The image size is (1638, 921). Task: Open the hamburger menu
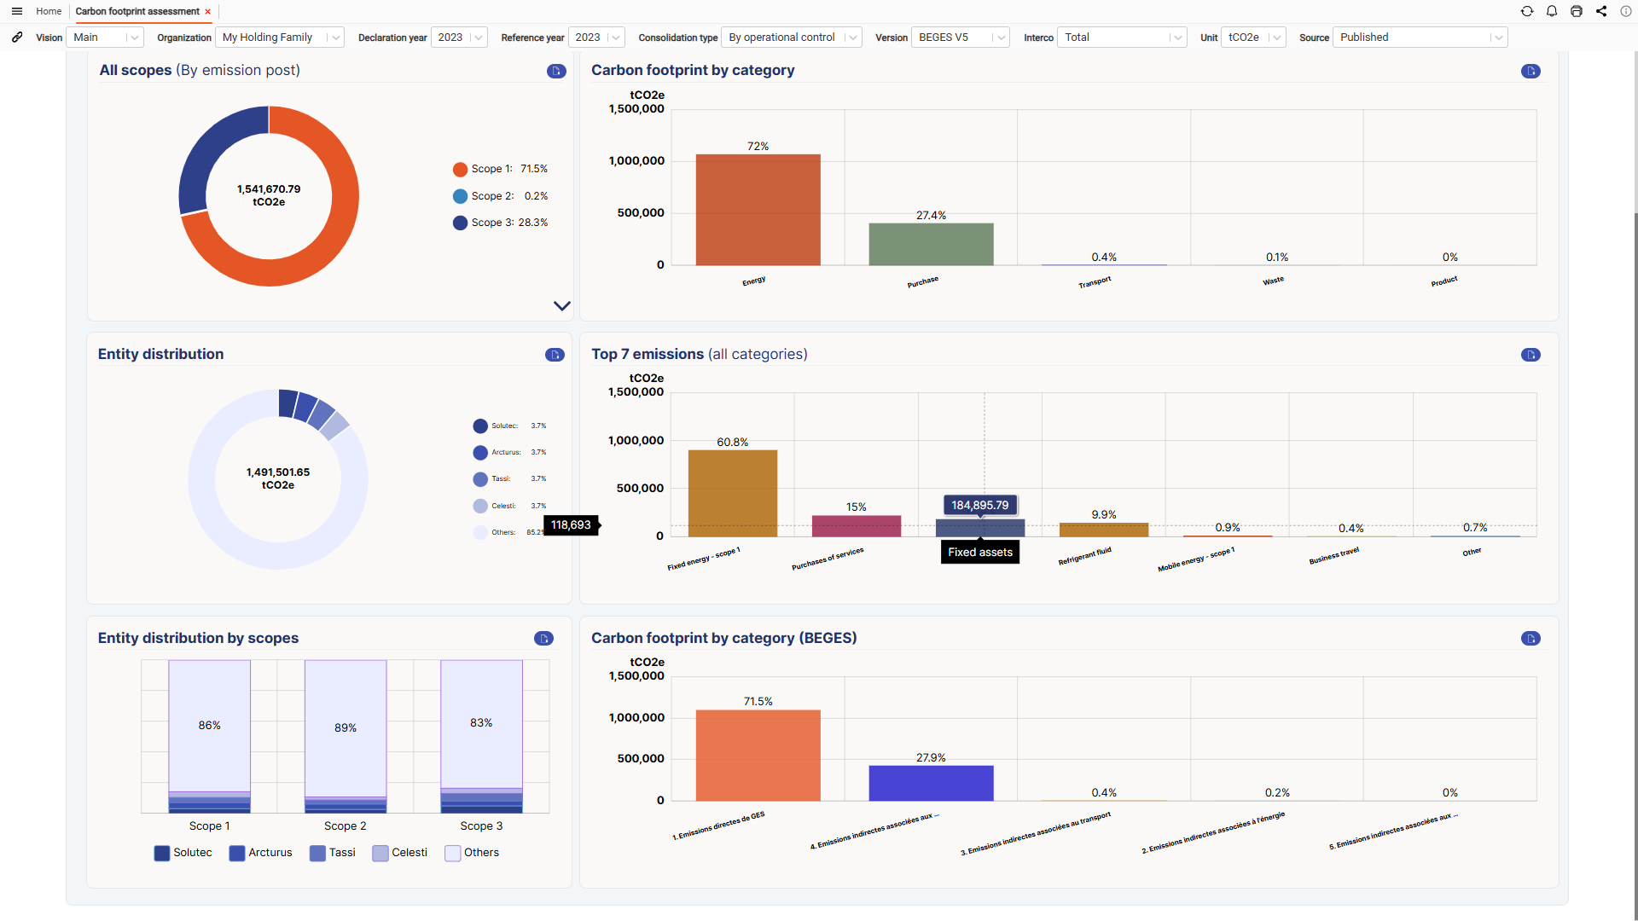[17, 11]
